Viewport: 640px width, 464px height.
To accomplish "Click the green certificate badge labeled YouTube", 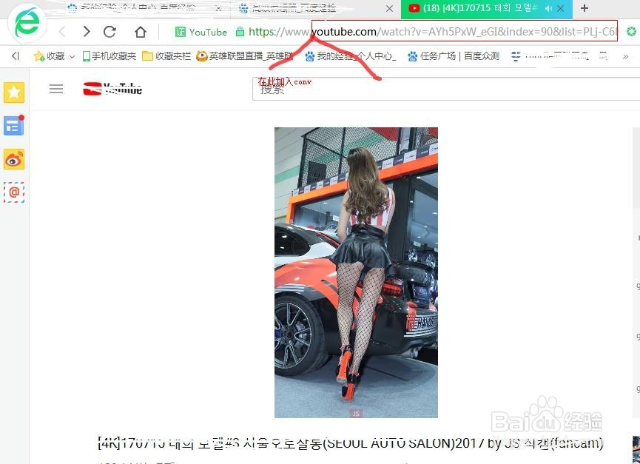I will (x=201, y=32).
